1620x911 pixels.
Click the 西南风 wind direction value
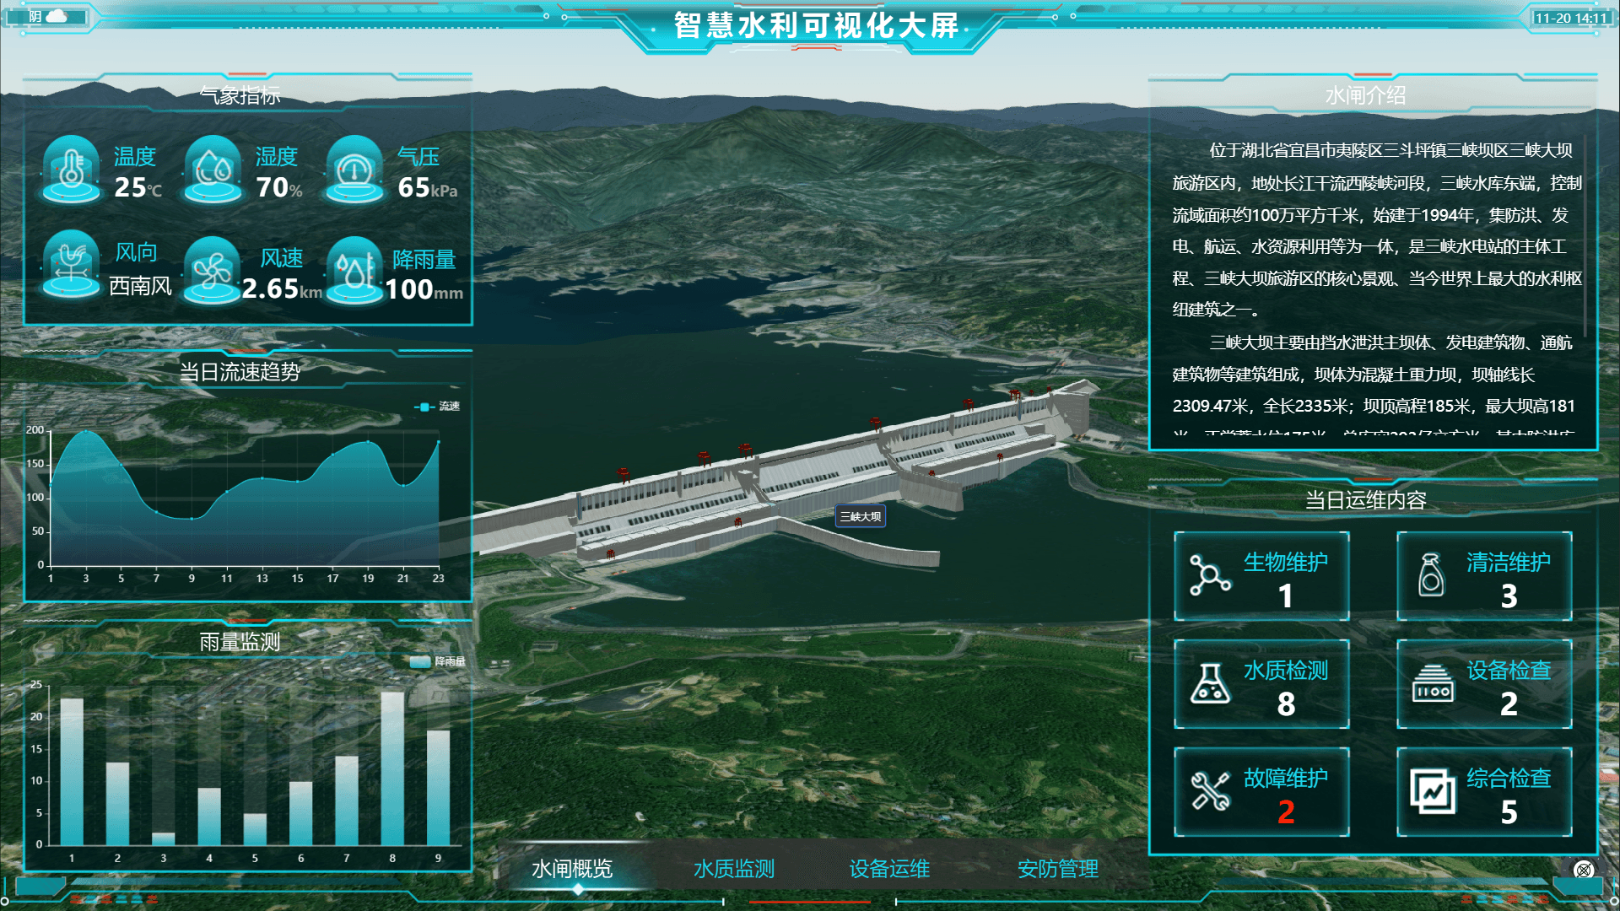(141, 286)
